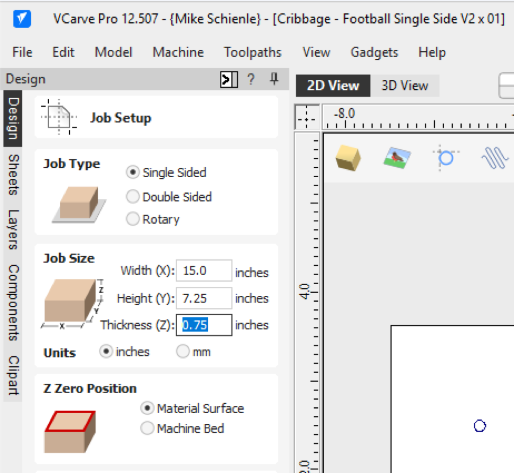
Task: Click the Z Zero Position label
Action: pos(90,388)
